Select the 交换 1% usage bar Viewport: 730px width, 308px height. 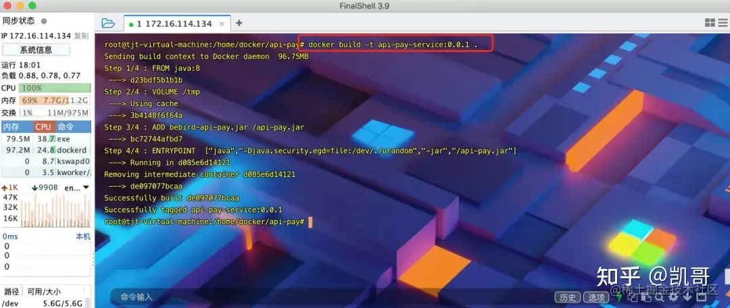55,113
